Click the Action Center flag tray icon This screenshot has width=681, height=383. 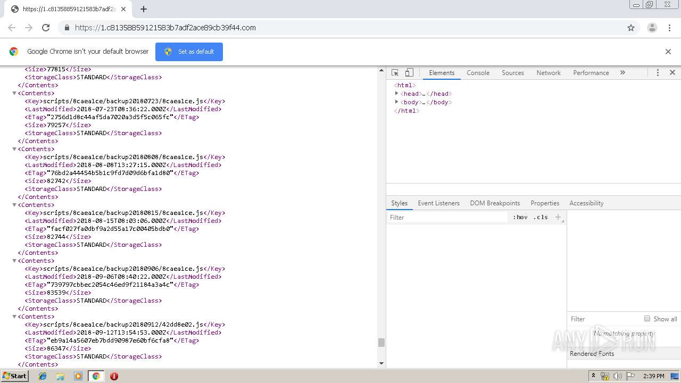point(630,376)
